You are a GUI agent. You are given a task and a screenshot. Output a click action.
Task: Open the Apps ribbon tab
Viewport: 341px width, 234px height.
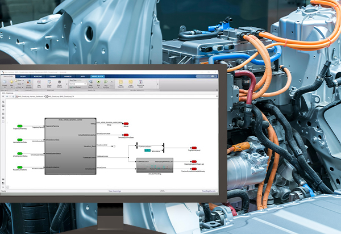(x=81, y=76)
